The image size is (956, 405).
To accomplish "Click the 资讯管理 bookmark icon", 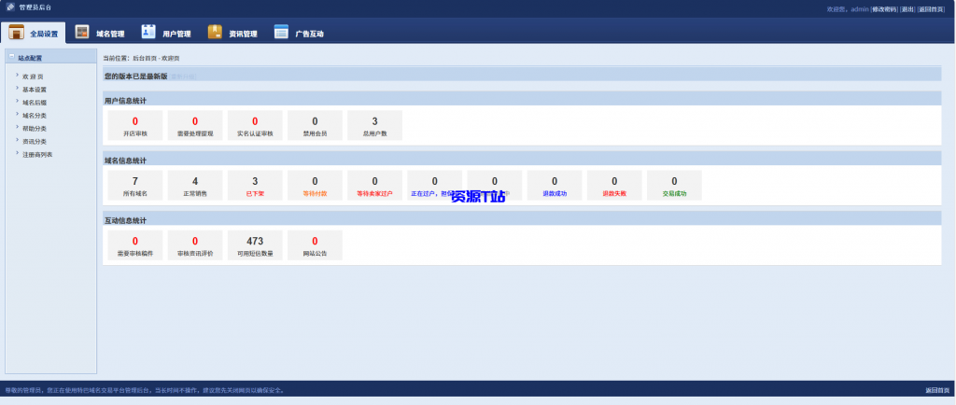I will tap(215, 32).
